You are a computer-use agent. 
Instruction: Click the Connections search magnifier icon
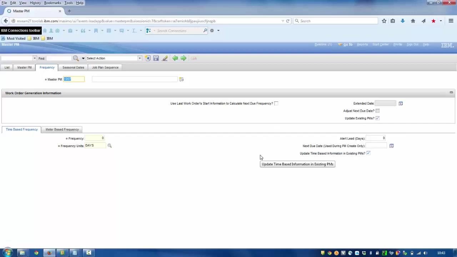205,31
